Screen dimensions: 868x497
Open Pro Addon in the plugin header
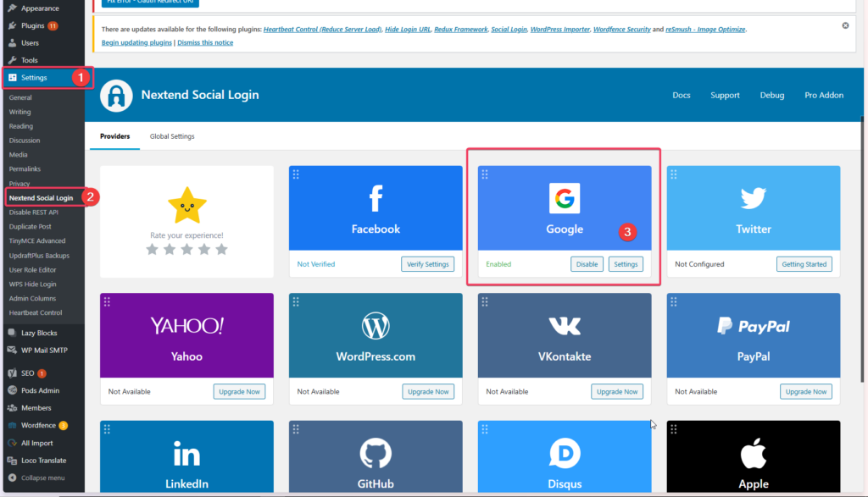tap(824, 95)
